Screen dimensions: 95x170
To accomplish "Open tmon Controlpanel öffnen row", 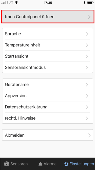I will [x=48, y=17].
